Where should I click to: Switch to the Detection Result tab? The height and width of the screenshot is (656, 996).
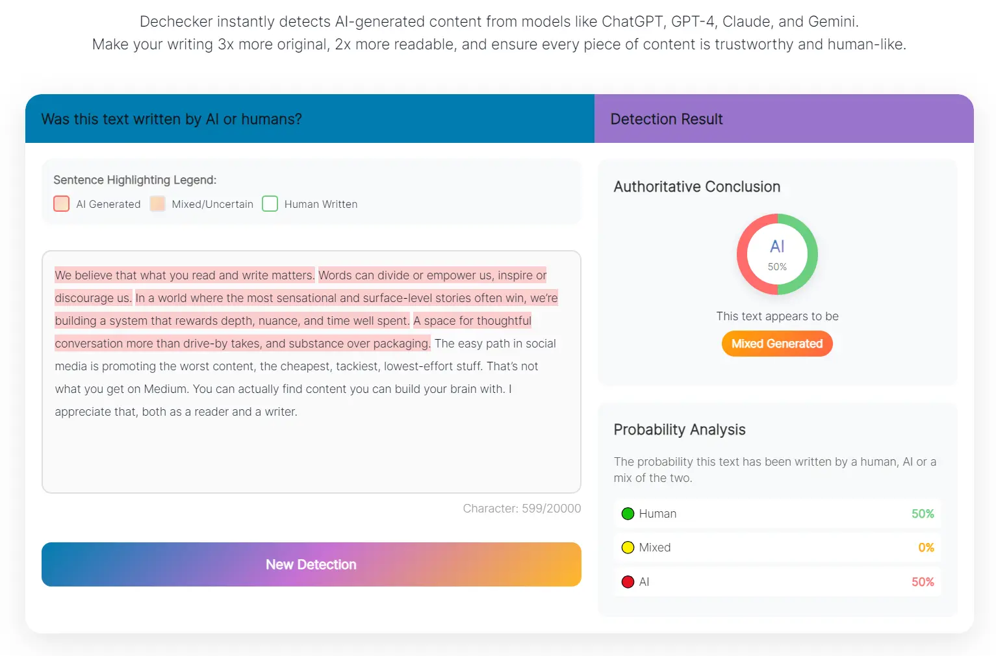coord(667,119)
